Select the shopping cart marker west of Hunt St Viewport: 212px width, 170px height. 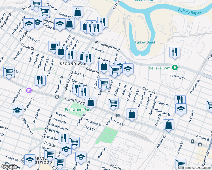click(9, 73)
